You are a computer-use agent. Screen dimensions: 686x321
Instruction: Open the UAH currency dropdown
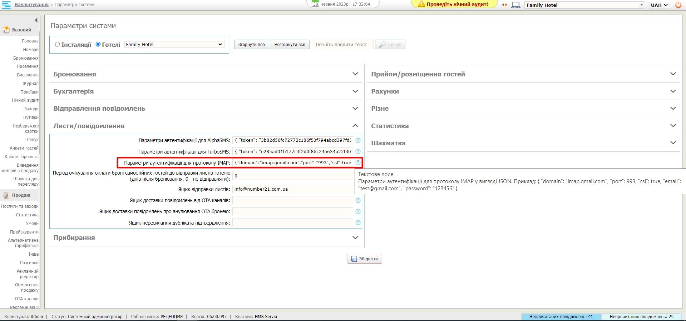[659, 5]
